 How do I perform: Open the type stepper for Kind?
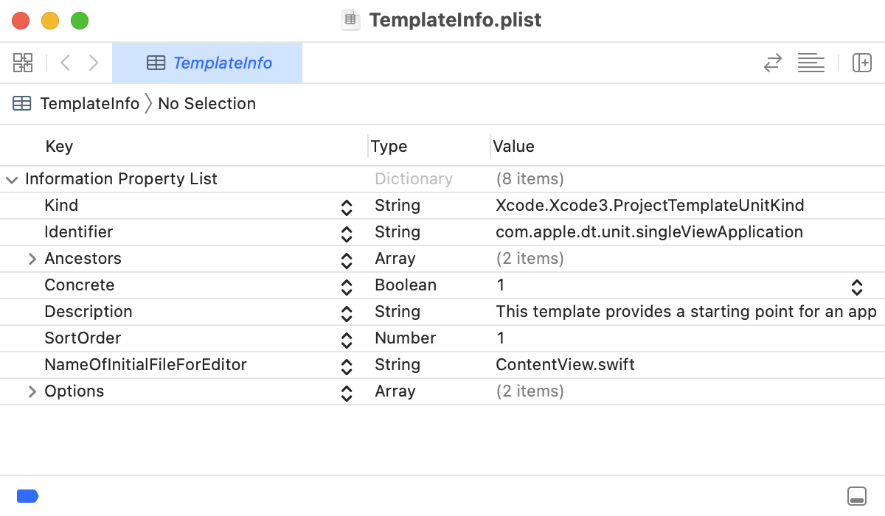[x=347, y=207]
